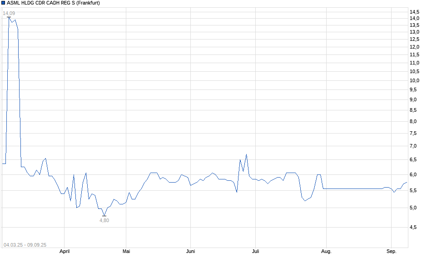Click the 13,0 price axis label
Viewport: 427px width, 263px height.
click(x=414, y=32)
